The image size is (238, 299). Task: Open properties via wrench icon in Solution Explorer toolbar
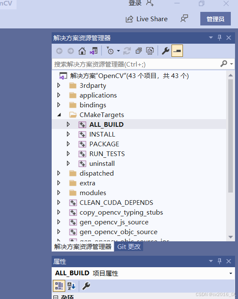point(166,51)
